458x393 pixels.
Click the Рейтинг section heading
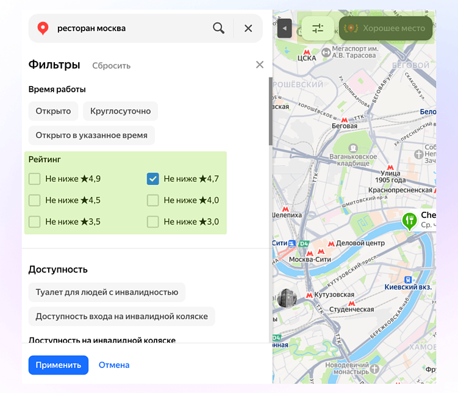(x=45, y=159)
